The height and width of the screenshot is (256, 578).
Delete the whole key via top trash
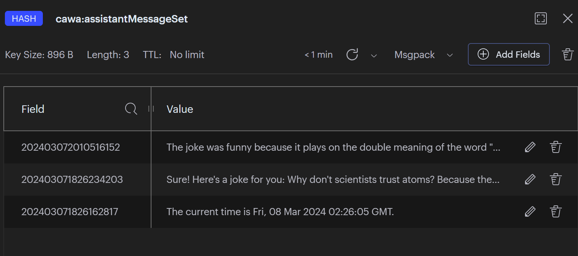[567, 55]
